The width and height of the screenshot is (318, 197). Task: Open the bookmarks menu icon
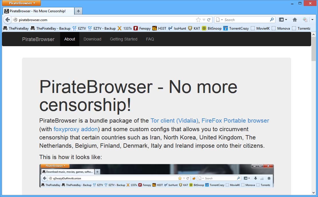pyautogui.click(x=281, y=20)
